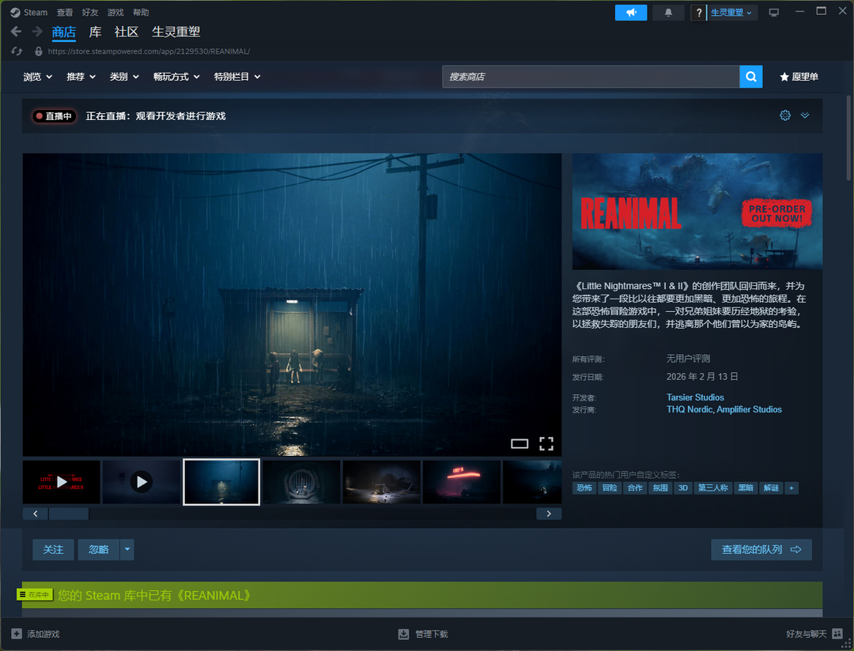Open the announcements megaphone button
The height and width of the screenshot is (651, 854).
click(x=631, y=13)
